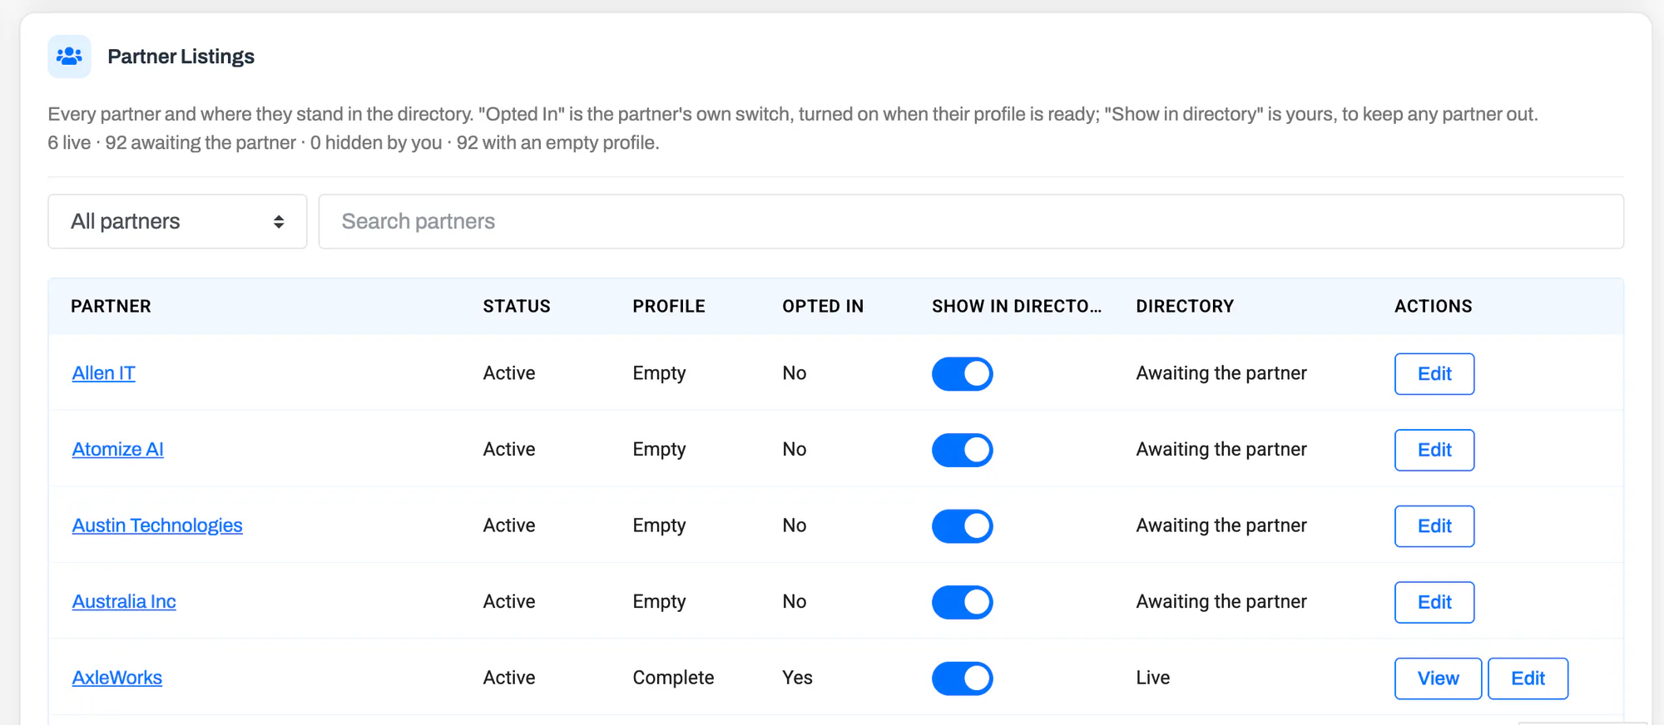Click the OPTED IN column header
1664x725 pixels.
[823, 306]
